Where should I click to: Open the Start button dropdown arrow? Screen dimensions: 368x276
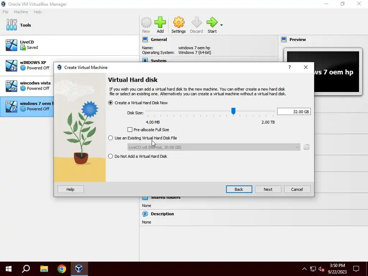pos(221,25)
